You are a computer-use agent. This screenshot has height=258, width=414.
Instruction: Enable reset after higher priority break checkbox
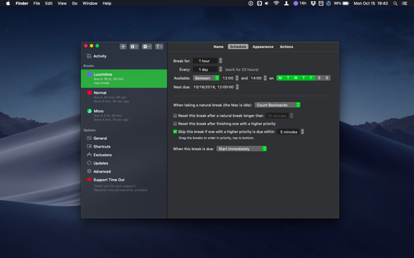coord(175,123)
